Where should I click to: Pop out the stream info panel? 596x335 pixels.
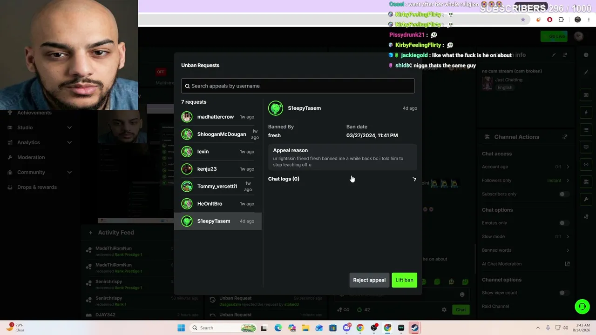(x=565, y=55)
